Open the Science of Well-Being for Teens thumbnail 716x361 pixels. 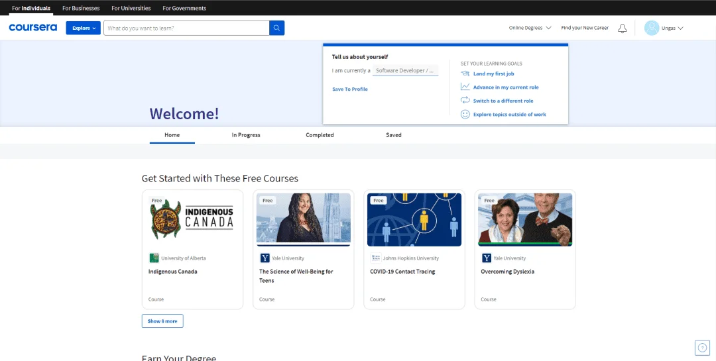(x=304, y=219)
